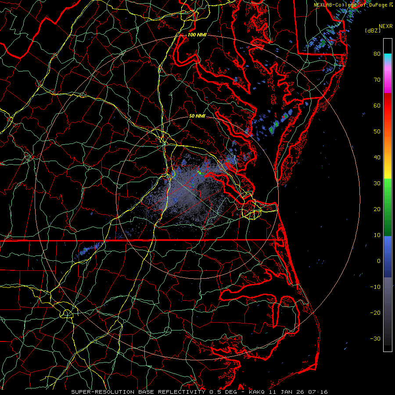Select the "50" value on the dBZ scale
The width and height of the screenshot is (395, 395).
pyautogui.click(x=377, y=132)
